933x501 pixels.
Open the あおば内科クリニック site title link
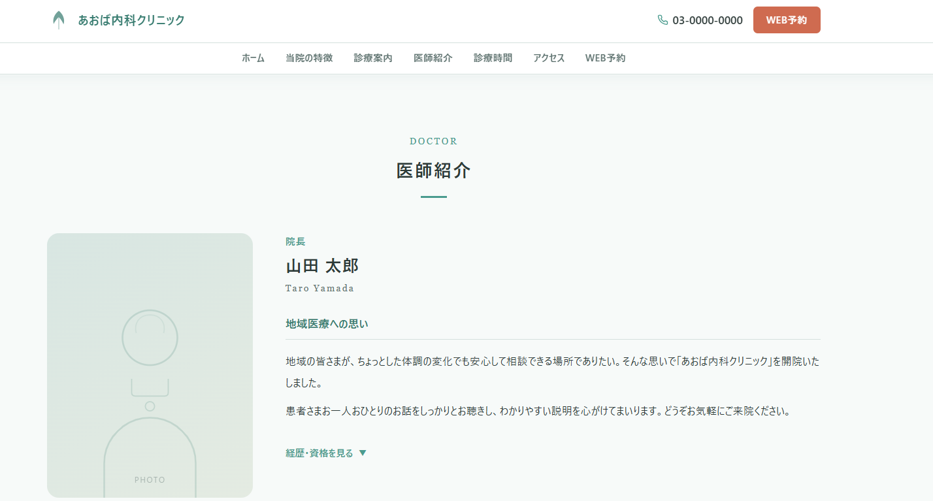[x=131, y=20]
